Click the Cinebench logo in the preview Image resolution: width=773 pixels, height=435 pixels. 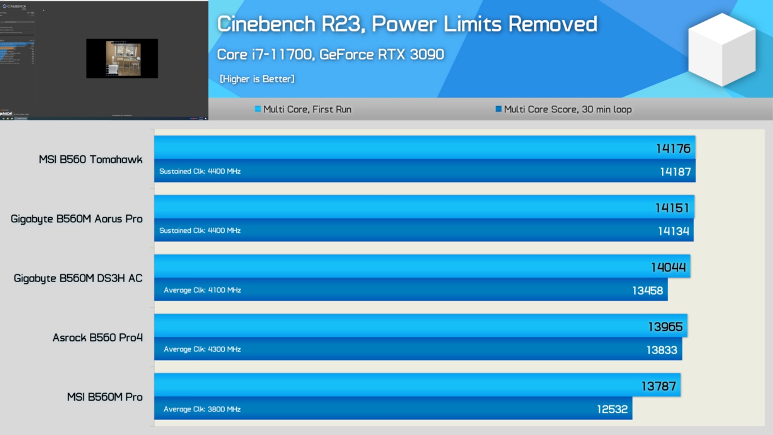pos(14,6)
